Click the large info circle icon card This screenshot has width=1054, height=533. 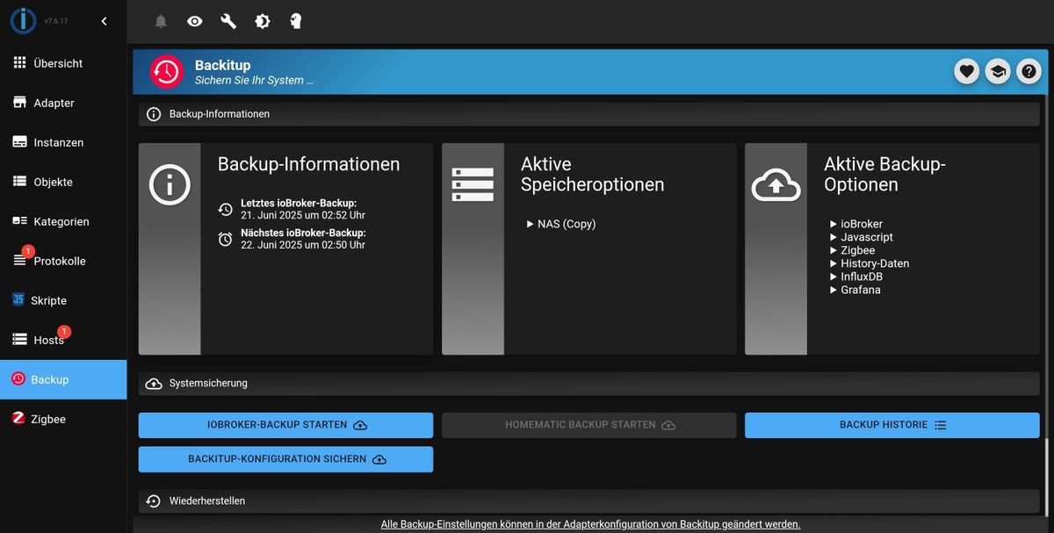click(x=170, y=185)
